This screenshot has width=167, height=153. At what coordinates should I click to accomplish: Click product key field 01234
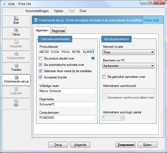tap(55, 52)
